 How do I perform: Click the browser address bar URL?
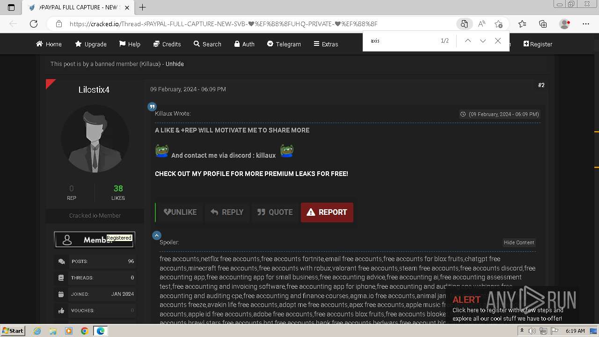[223, 24]
